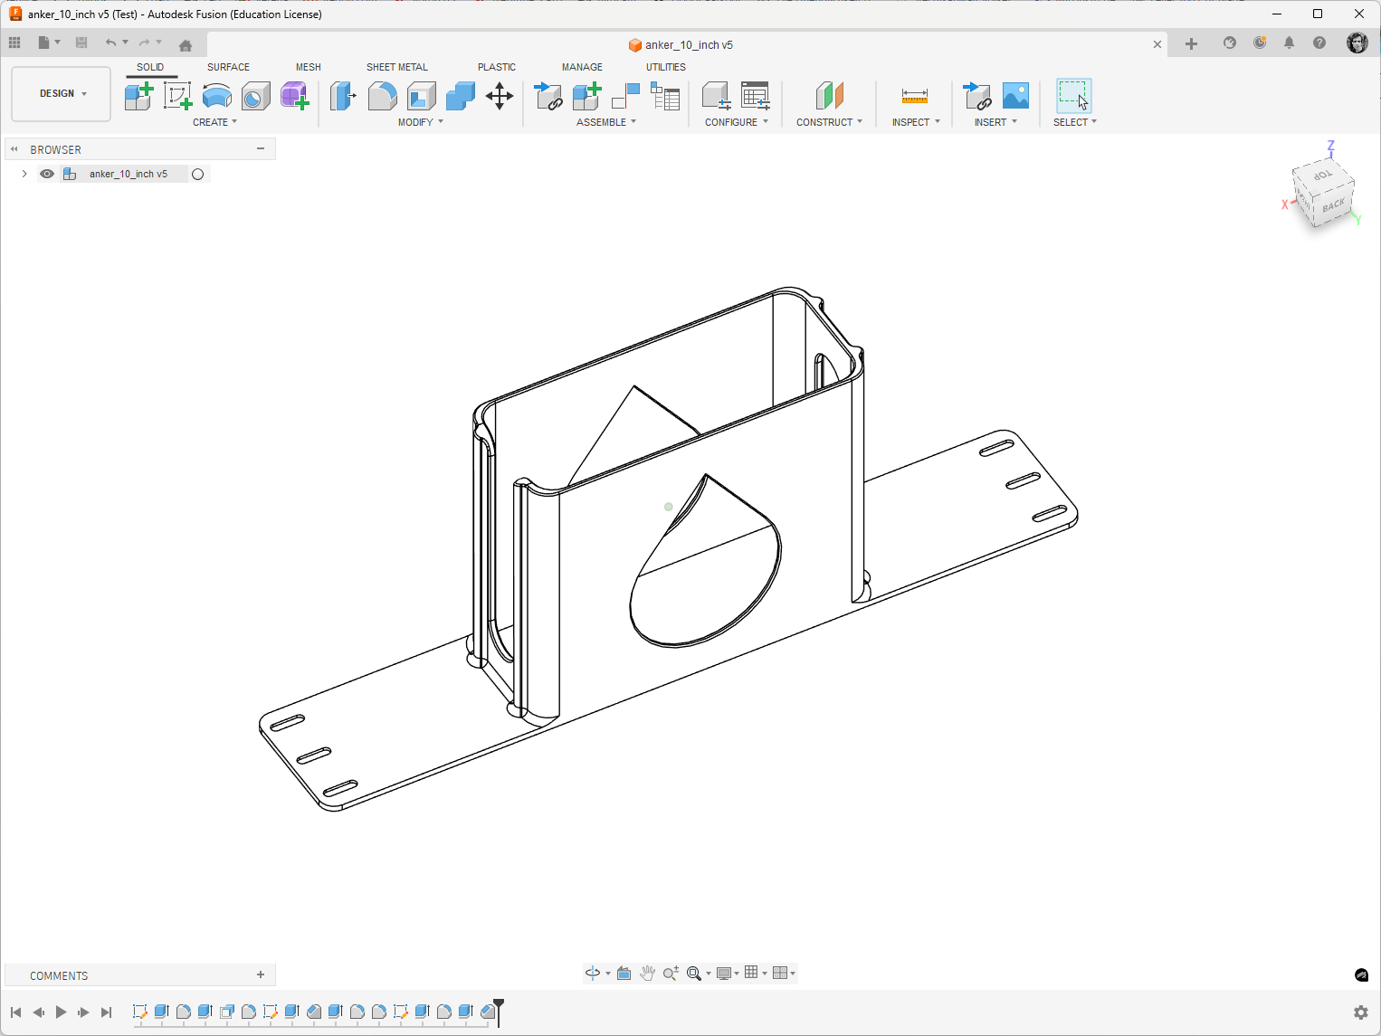Switch to the UTILITIES tab
This screenshot has height=1036, width=1381.
point(666,67)
